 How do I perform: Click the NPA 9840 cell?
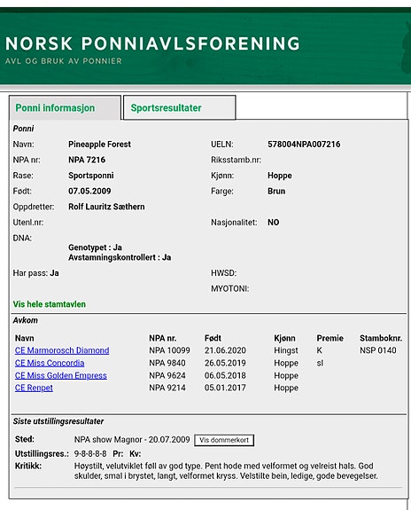(x=167, y=363)
